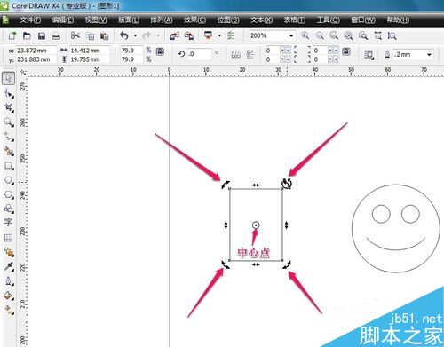Select the Outline pen tool
The height and width of the screenshot is (347, 444).
click(9, 280)
